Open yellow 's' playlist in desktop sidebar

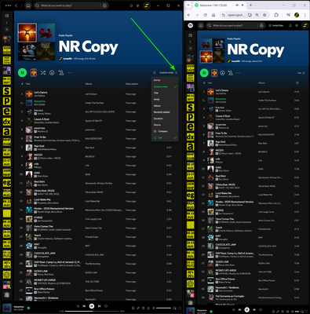click(x=7, y=91)
